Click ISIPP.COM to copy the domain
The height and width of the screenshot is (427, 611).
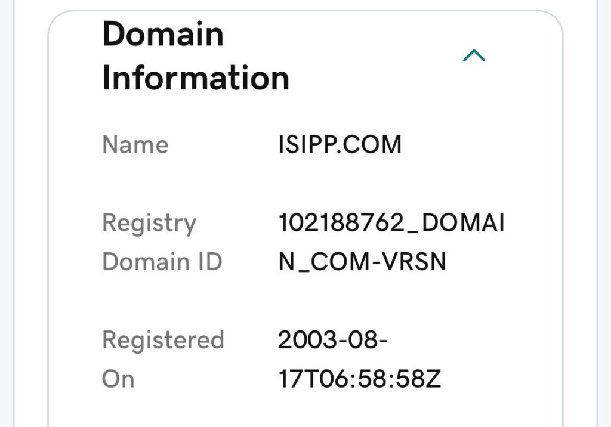point(340,144)
